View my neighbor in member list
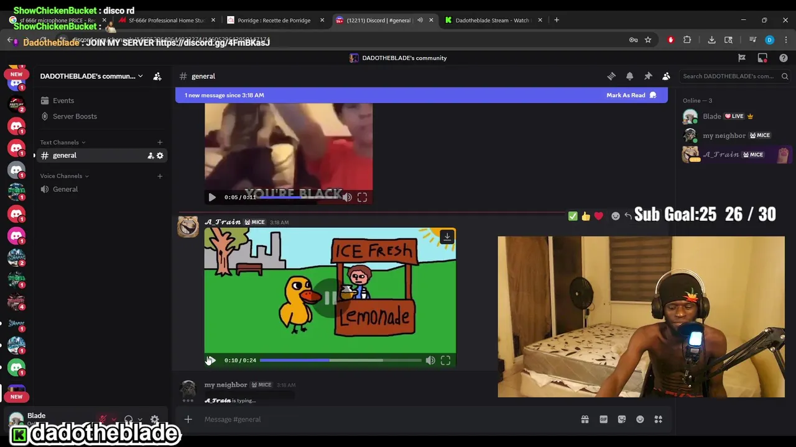 click(735, 135)
